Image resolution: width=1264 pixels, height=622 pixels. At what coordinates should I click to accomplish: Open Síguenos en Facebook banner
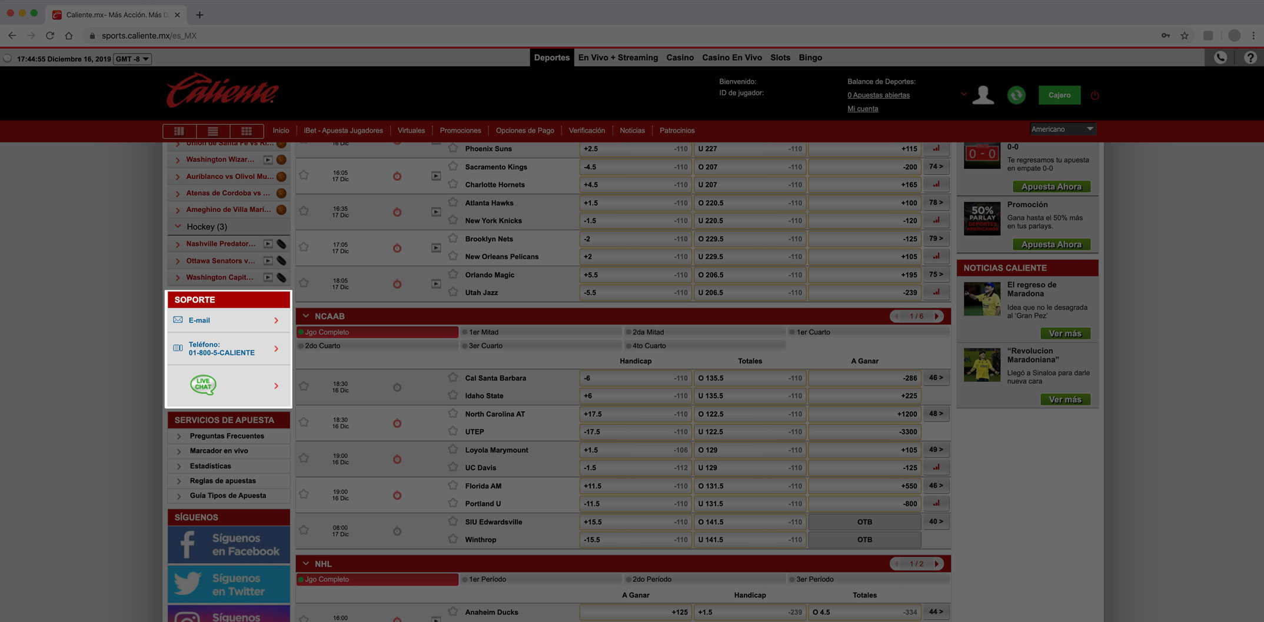pos(228,545)
